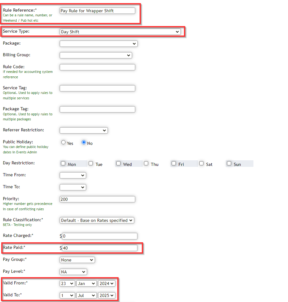Edit the Priority value of 200

97,199
